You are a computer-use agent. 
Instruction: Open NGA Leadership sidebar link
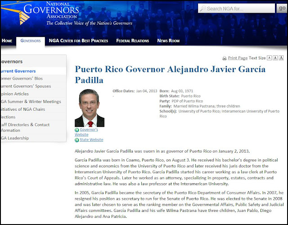tap(15, 138)
